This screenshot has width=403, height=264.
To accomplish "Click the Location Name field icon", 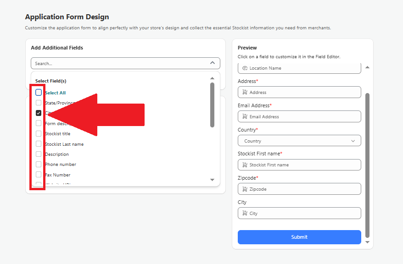I will pyautogui.click(x=245, y=68).
